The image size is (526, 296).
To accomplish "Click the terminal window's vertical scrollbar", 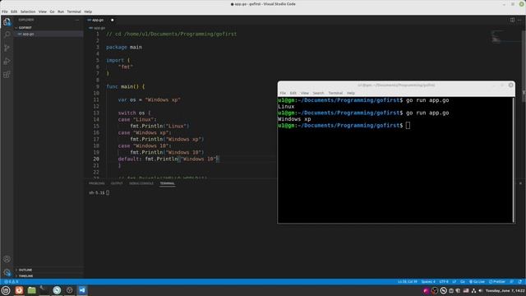I will pos(514,160).
